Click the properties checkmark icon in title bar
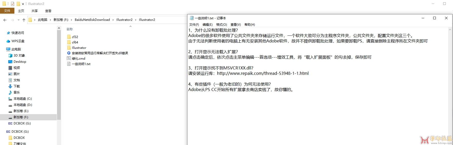 click(x=12, y=4)
